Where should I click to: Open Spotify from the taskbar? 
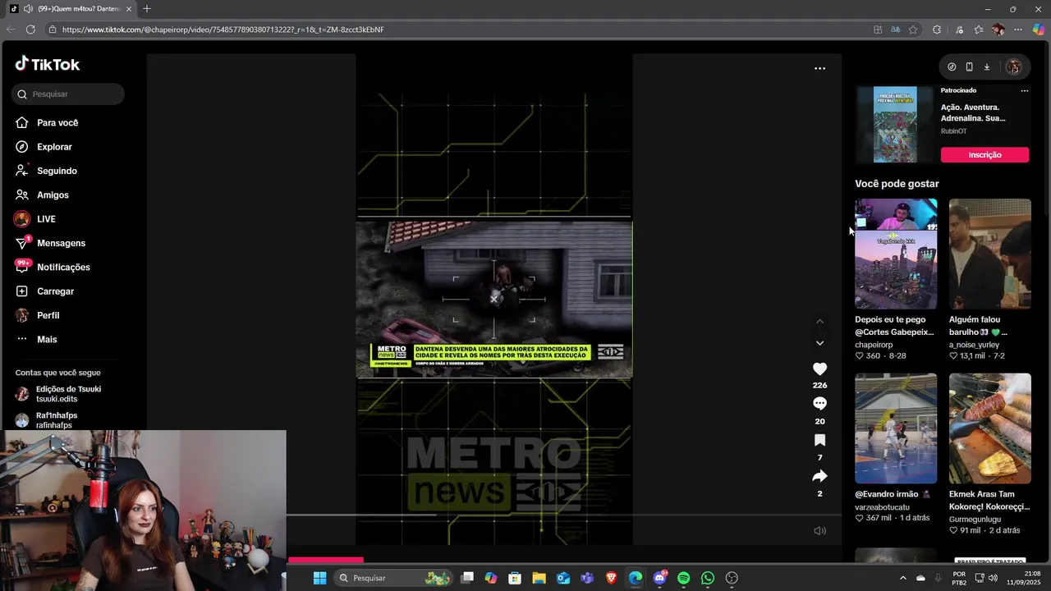click(x=684, y=578)
